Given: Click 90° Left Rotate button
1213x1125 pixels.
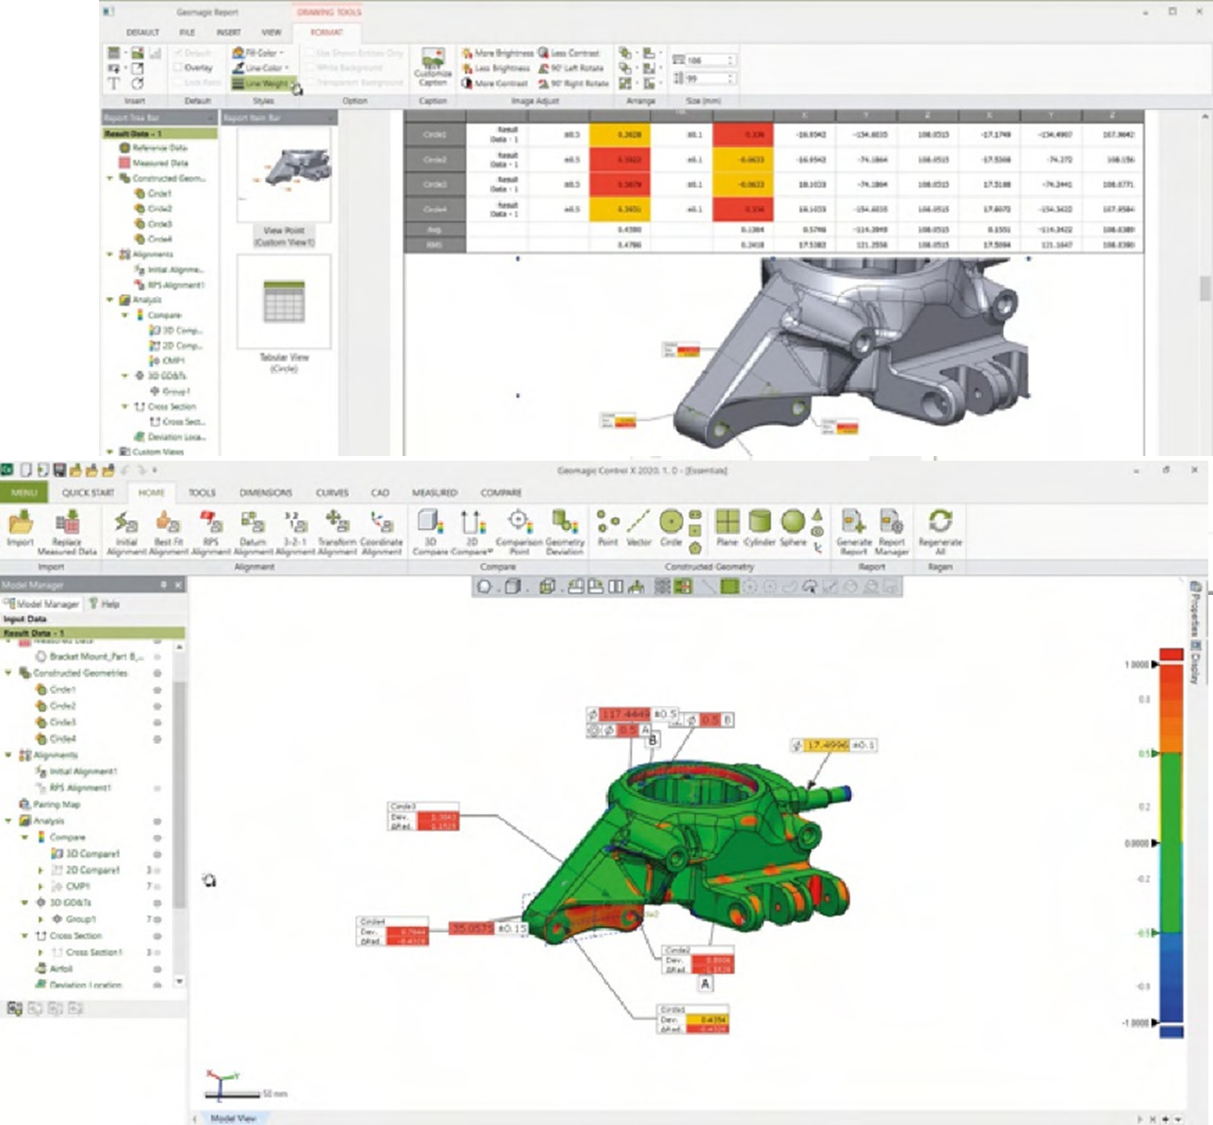Looking at the screenshot, I should [x=571, y=68].
